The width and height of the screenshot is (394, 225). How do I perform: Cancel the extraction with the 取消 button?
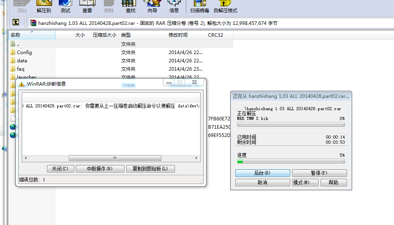(263, 182)
